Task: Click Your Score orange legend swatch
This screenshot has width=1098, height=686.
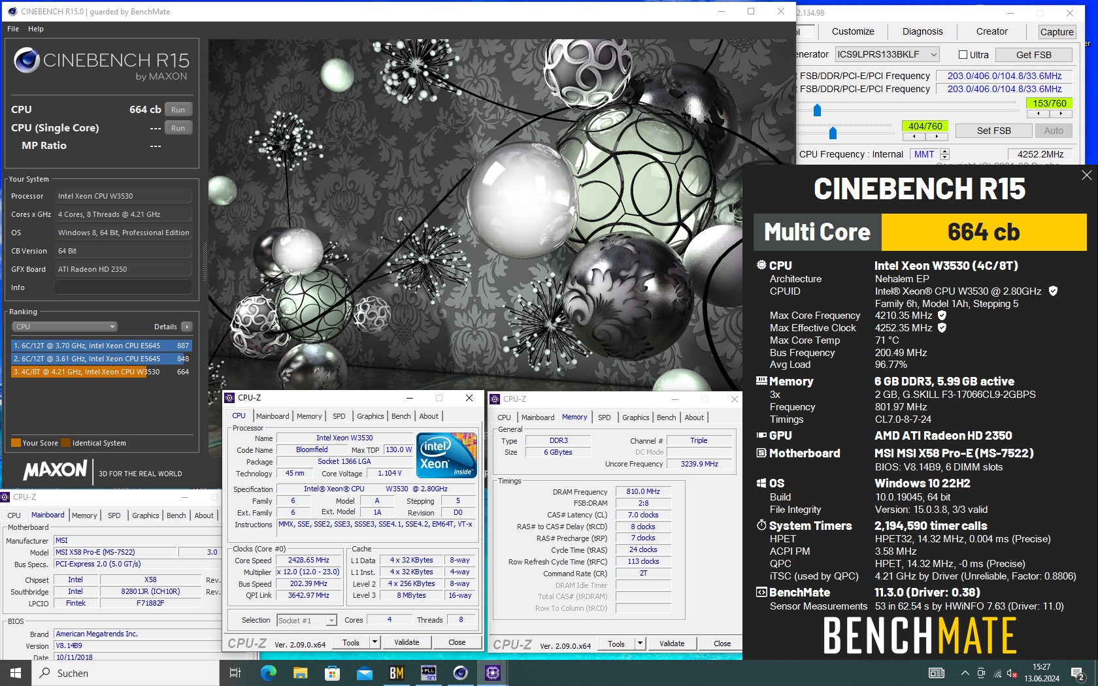Action: (x=16, y=443)
